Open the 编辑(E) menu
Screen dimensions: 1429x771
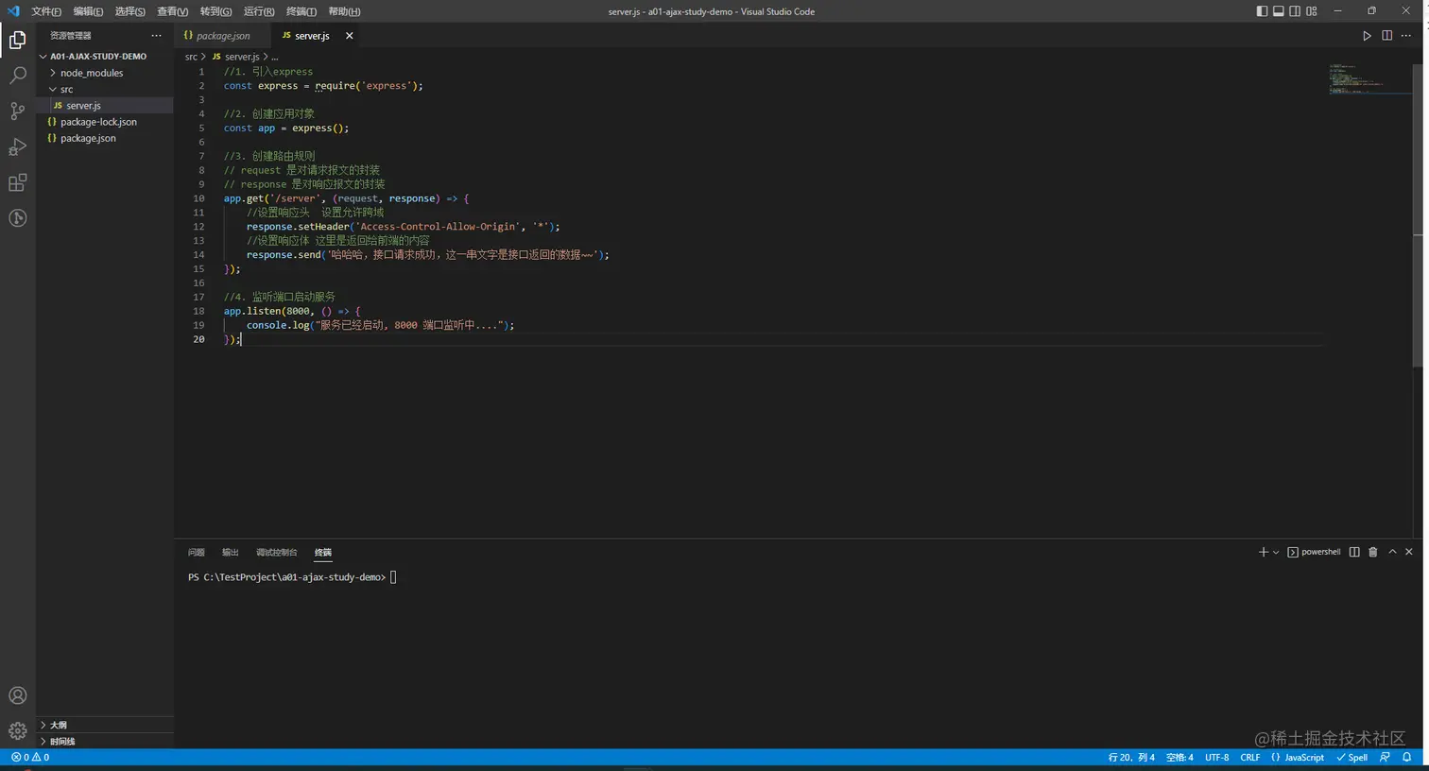[x=88, y=11]
